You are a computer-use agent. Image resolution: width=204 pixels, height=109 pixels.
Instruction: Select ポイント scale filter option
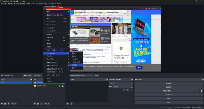click(76, 56)
